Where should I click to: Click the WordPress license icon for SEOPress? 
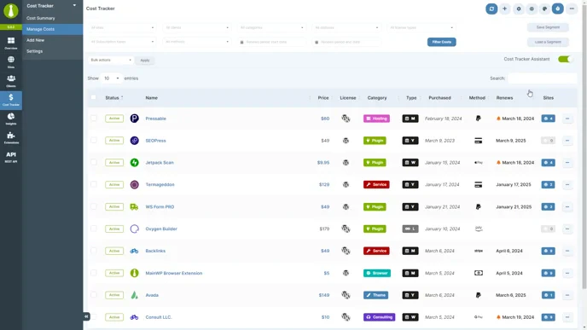point(346,141)
